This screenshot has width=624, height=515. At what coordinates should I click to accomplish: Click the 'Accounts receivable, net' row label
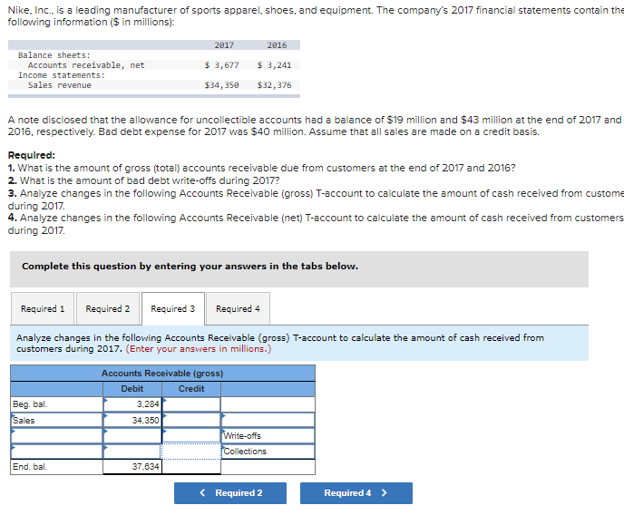[x=86, y=65]
